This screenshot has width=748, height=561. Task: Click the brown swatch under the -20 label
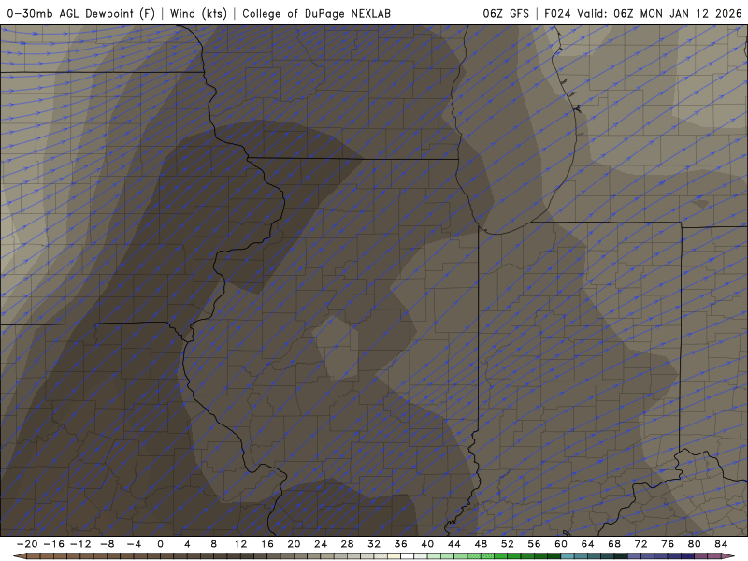click(34, 556)
